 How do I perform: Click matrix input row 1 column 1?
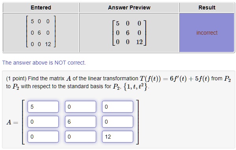43,107
